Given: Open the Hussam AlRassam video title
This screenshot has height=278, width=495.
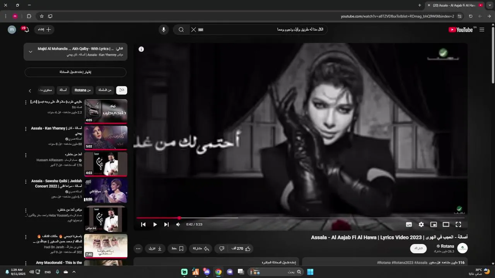Looking at the screenshot, I should (73, 154).
